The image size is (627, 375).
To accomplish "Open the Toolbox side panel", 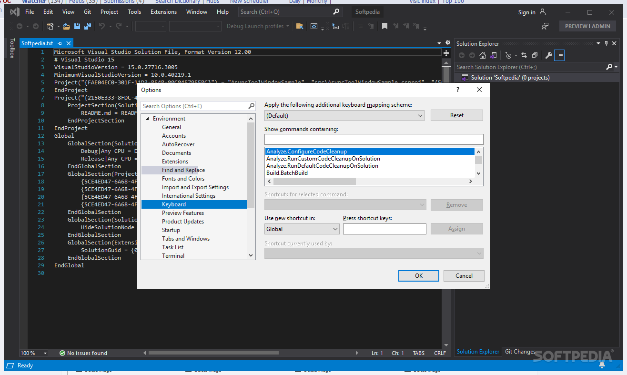I will (x=12, y=48).
